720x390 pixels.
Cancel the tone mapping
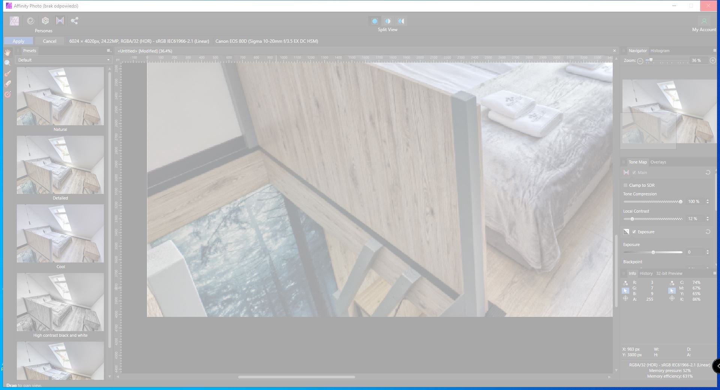[x=49, y=41]
